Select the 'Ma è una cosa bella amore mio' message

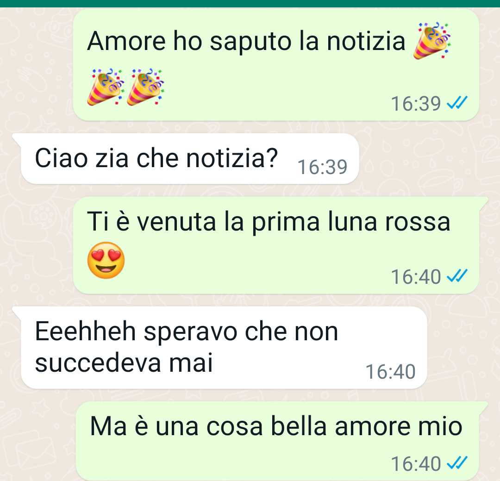(x=282, y=441)
